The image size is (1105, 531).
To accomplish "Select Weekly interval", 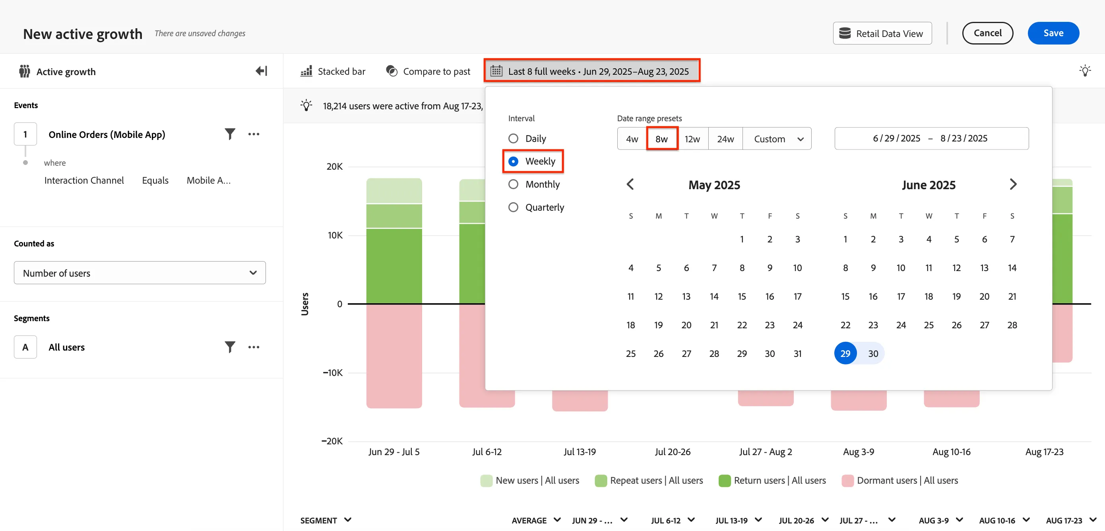I will 513,161.
